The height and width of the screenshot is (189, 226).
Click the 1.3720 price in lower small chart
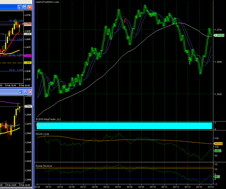click(x=28, y=96)
